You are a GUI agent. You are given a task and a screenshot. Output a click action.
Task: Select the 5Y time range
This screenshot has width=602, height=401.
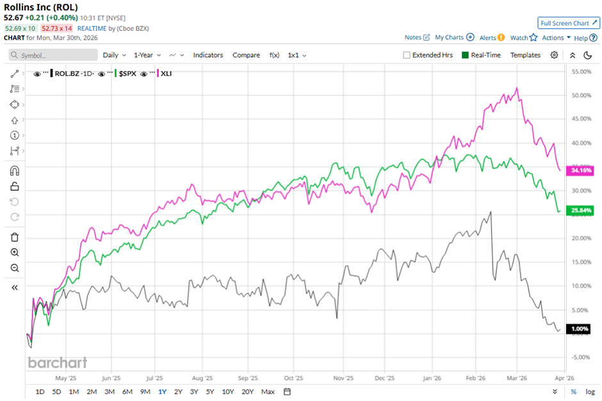pyautogui.click(x=210, y=392)
